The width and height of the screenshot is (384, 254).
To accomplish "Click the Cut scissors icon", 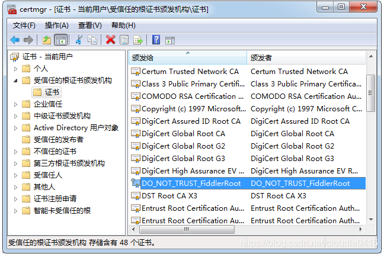I will click(79, 40).
